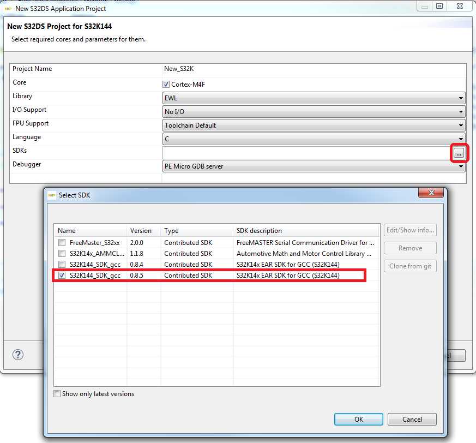The width and height of the screenshot is (476, 443).
Task: Select version 2.0.0 cell
Action: [137, 243]
